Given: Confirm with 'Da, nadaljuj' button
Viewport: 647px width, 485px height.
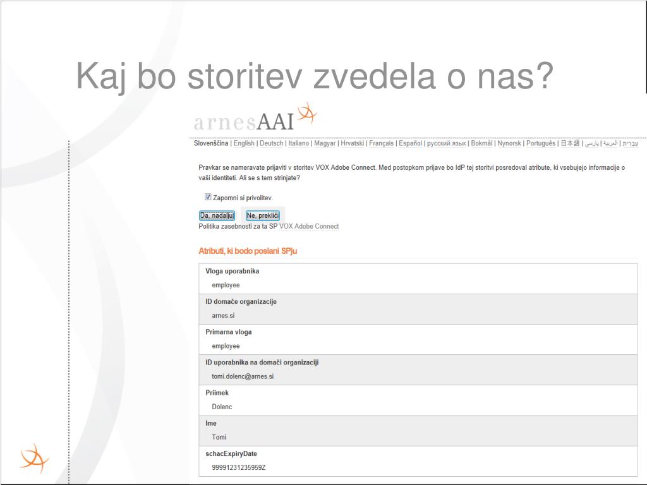Looking at the screenshot, I should (x=217, y=215).
